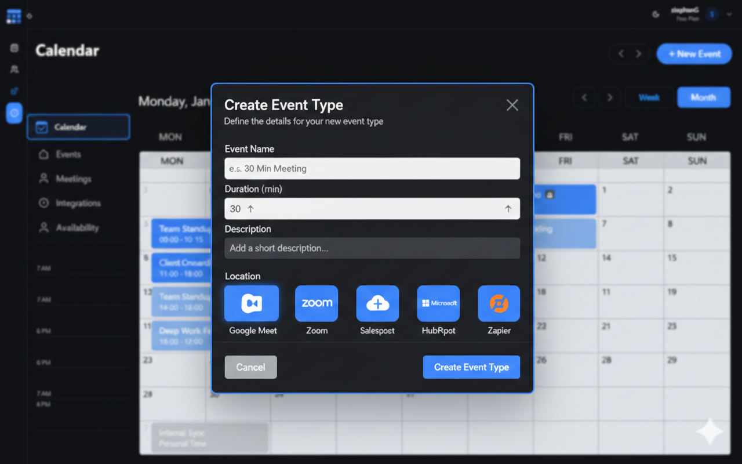
Task: Go to next period with header chevron
Action: coord(639,54)
